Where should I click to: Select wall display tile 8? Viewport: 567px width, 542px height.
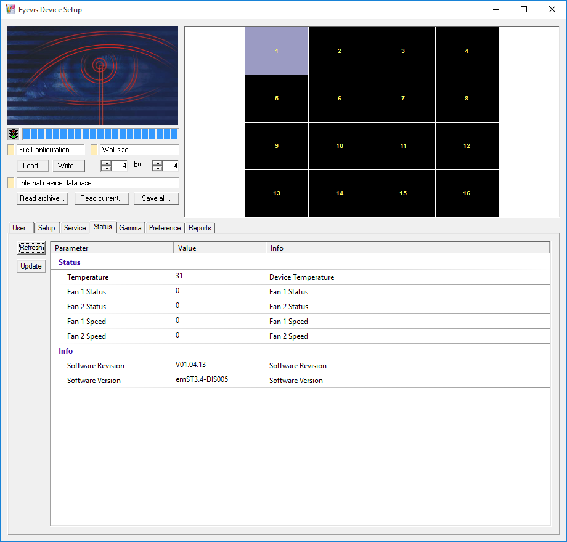467,99
